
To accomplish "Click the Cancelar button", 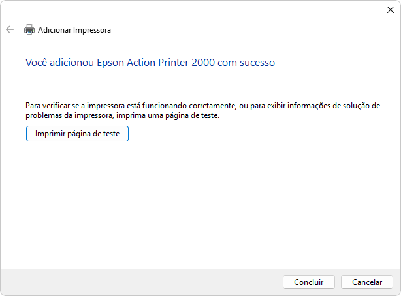I will tap(367, 282).
